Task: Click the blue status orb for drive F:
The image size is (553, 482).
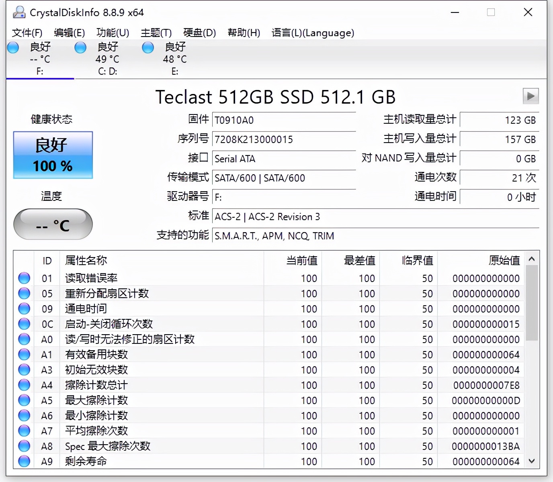Action: pos(13,47)
